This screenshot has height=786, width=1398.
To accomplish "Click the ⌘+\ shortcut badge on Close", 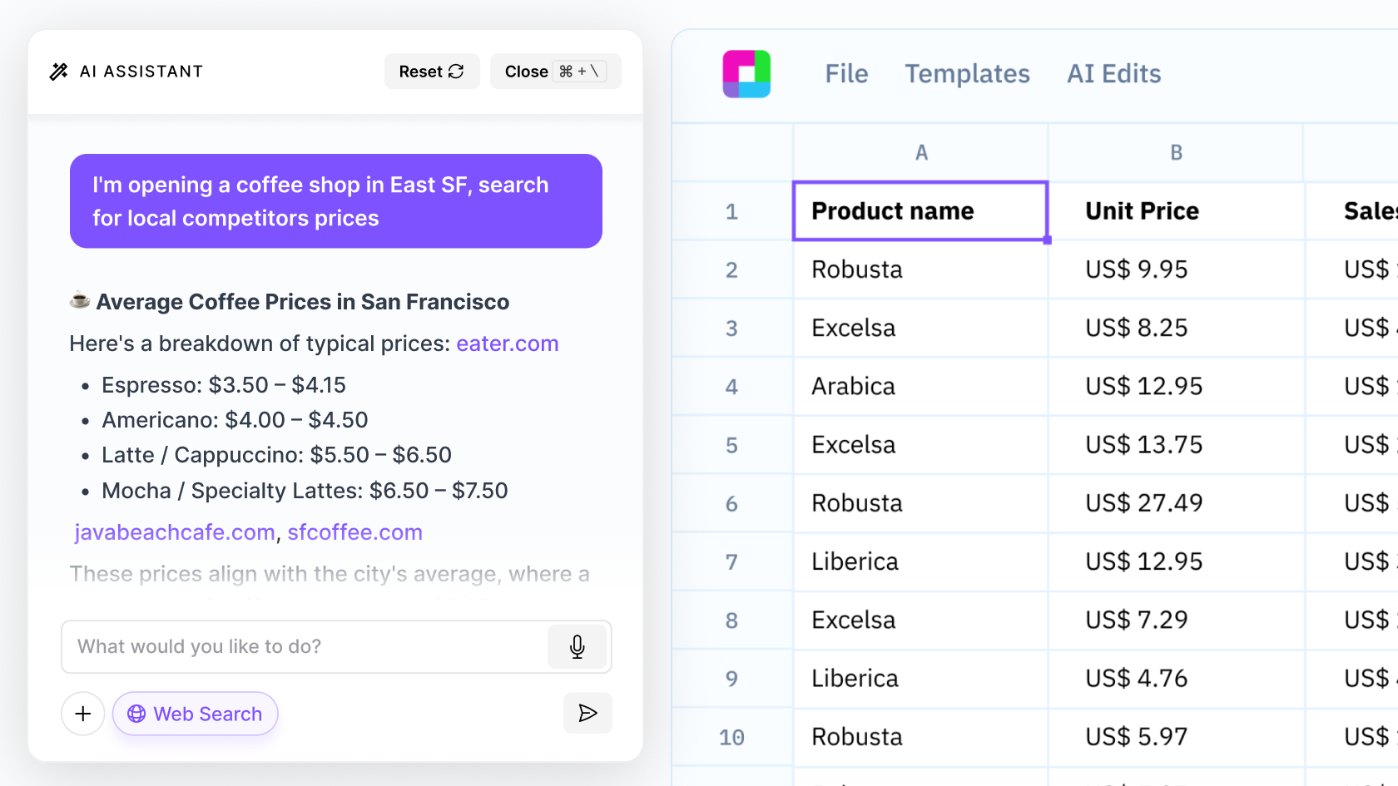I will coord(581,72).
